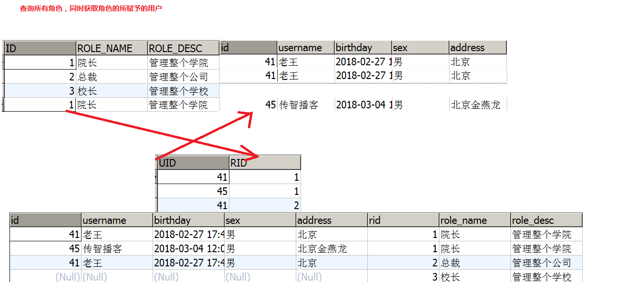Select ROLE_DESC column header in role table
Viewport: 630px width, 282px height.
tap(183, 48)
